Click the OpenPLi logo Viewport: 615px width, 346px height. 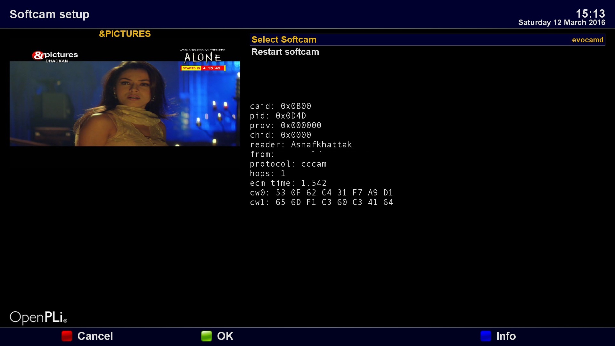(x=38, y=317)
